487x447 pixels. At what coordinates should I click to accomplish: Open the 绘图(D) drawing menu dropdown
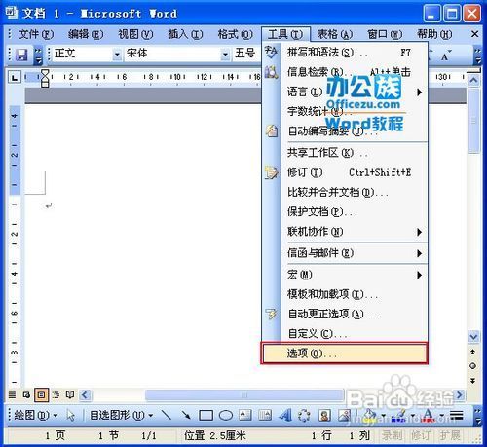tap(36, 415)
